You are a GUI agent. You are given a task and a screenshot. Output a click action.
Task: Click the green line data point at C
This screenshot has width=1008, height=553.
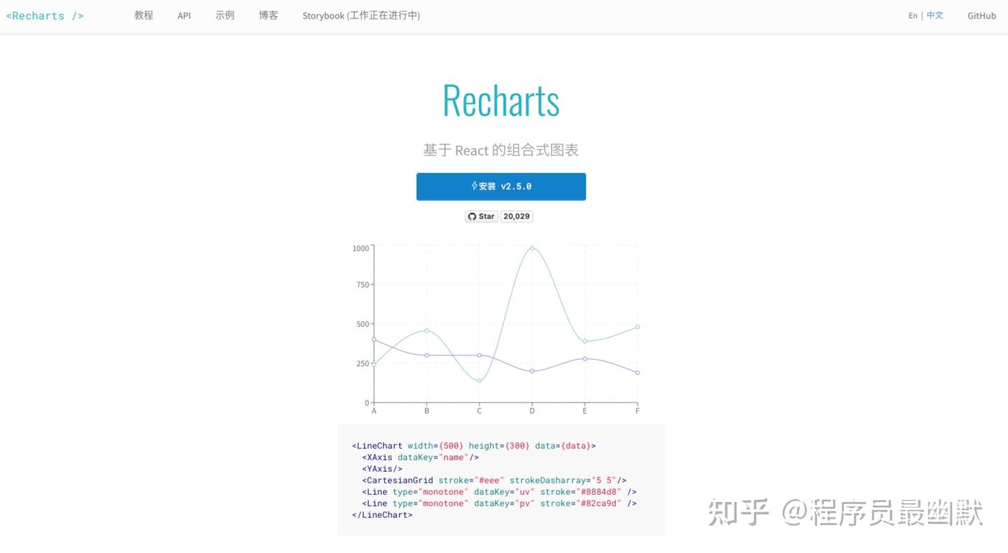click(x=479, y=381)
